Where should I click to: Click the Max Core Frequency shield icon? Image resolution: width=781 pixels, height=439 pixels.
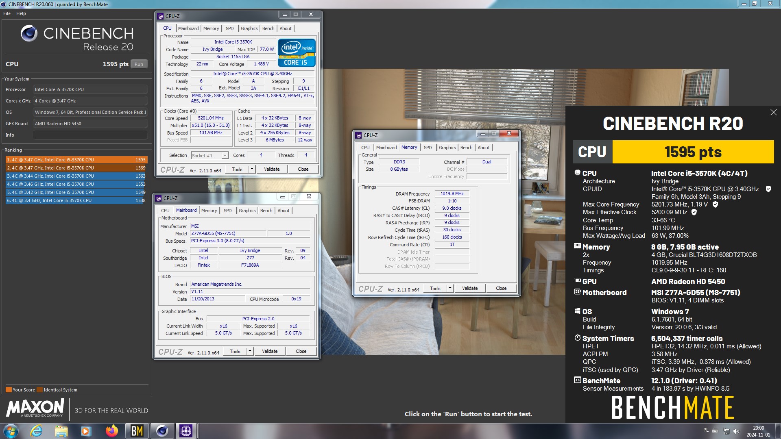pyautogui.click(x=715, y=204)
